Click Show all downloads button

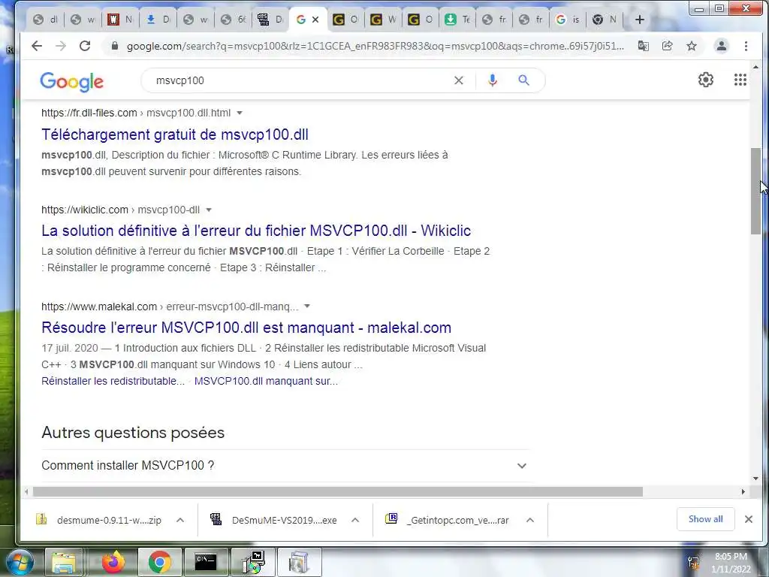click(705, 519)
